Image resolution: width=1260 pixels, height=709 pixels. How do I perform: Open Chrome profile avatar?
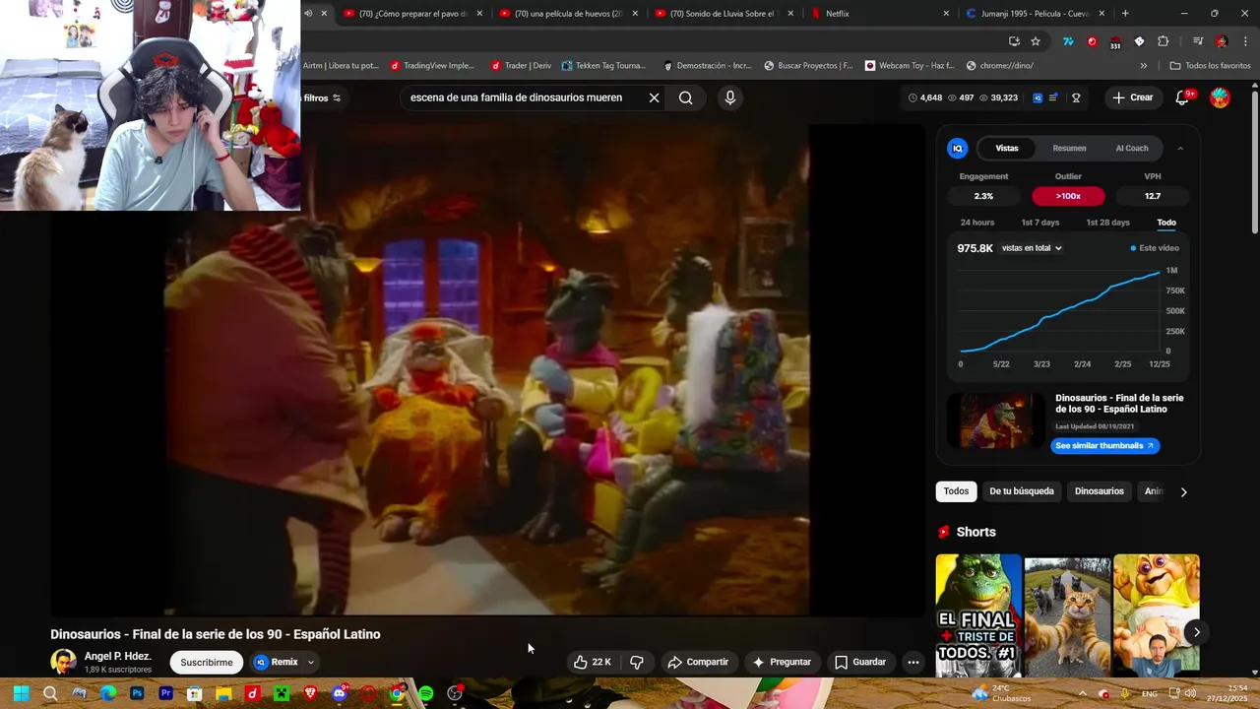tap(1222, 41)
